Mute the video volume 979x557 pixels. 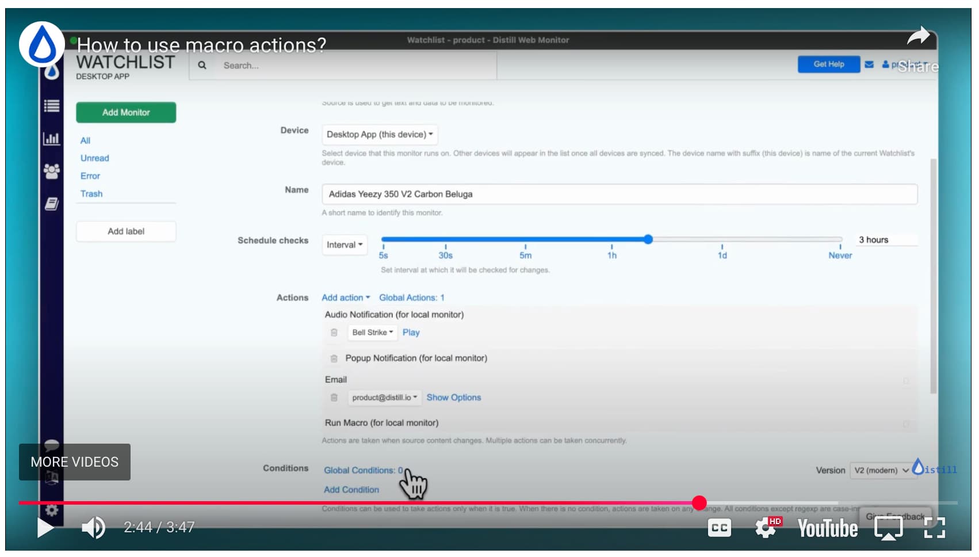[x=93, y=527]
